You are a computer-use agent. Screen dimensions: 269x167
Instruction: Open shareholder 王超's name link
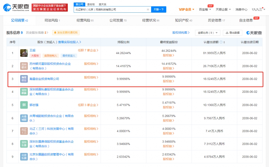pyautogui.click(x=33, y=50)
